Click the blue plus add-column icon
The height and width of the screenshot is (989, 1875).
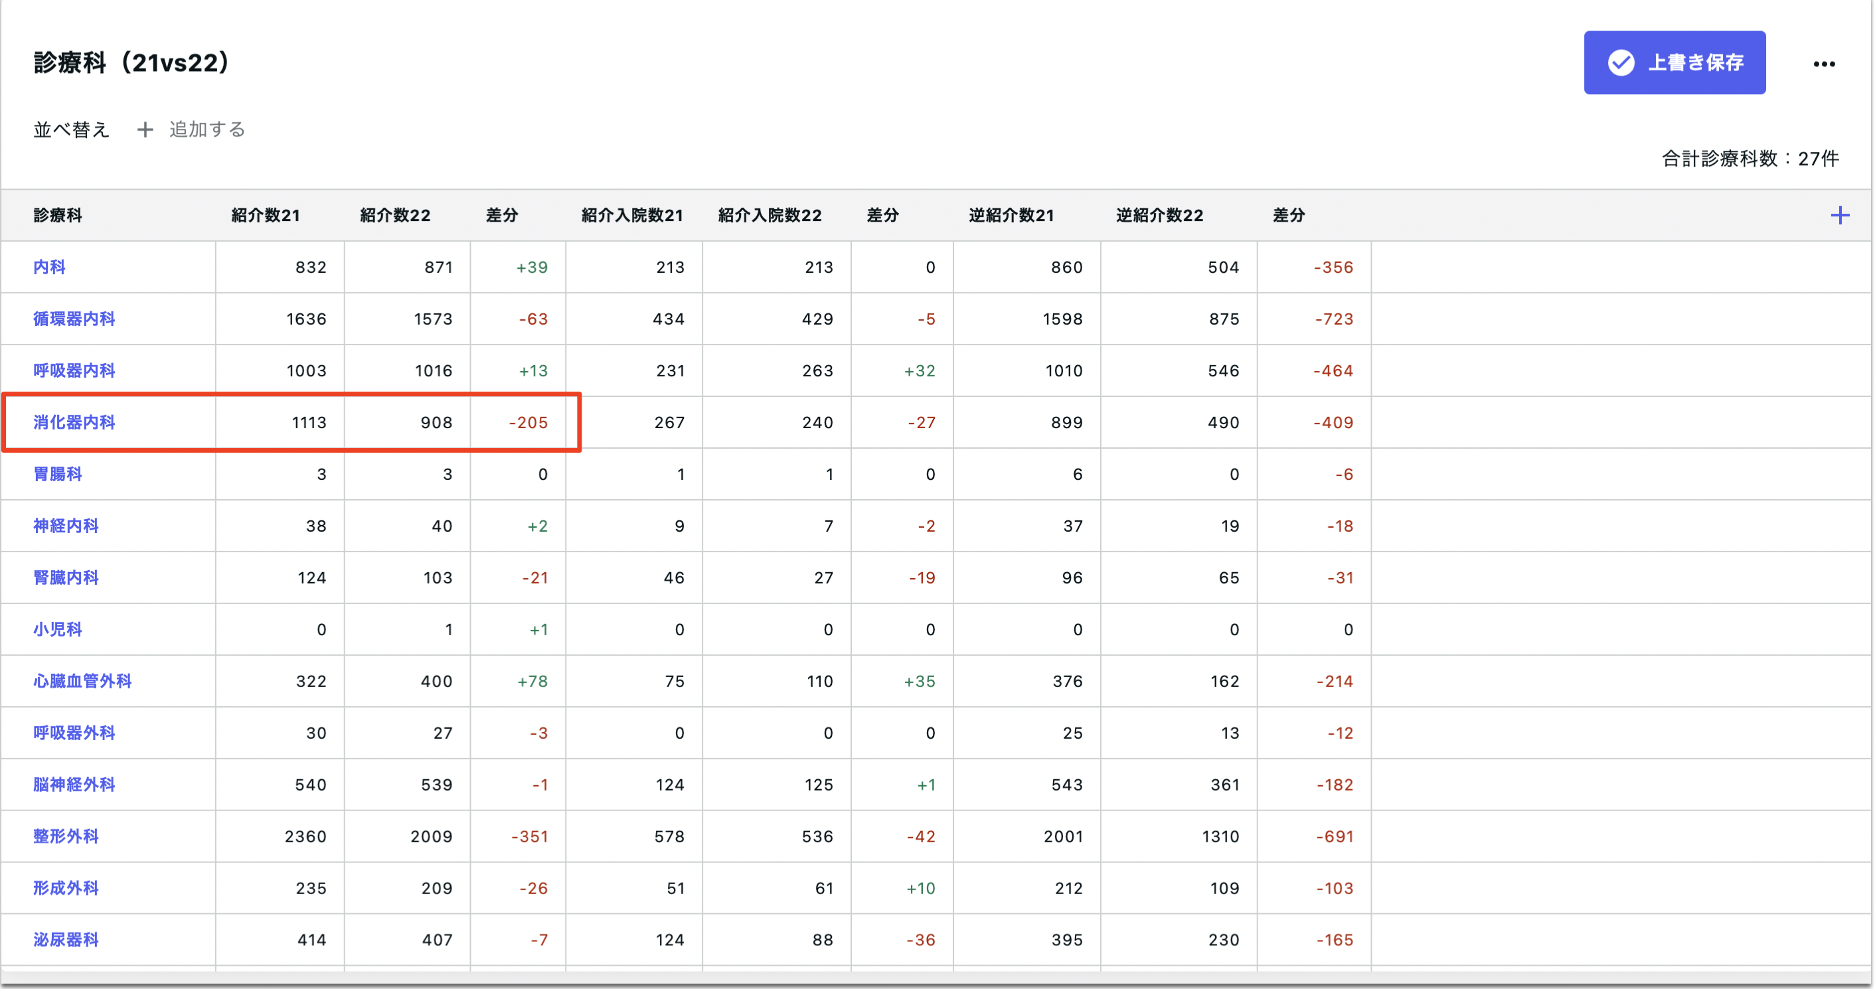(x=1840, y=216)
